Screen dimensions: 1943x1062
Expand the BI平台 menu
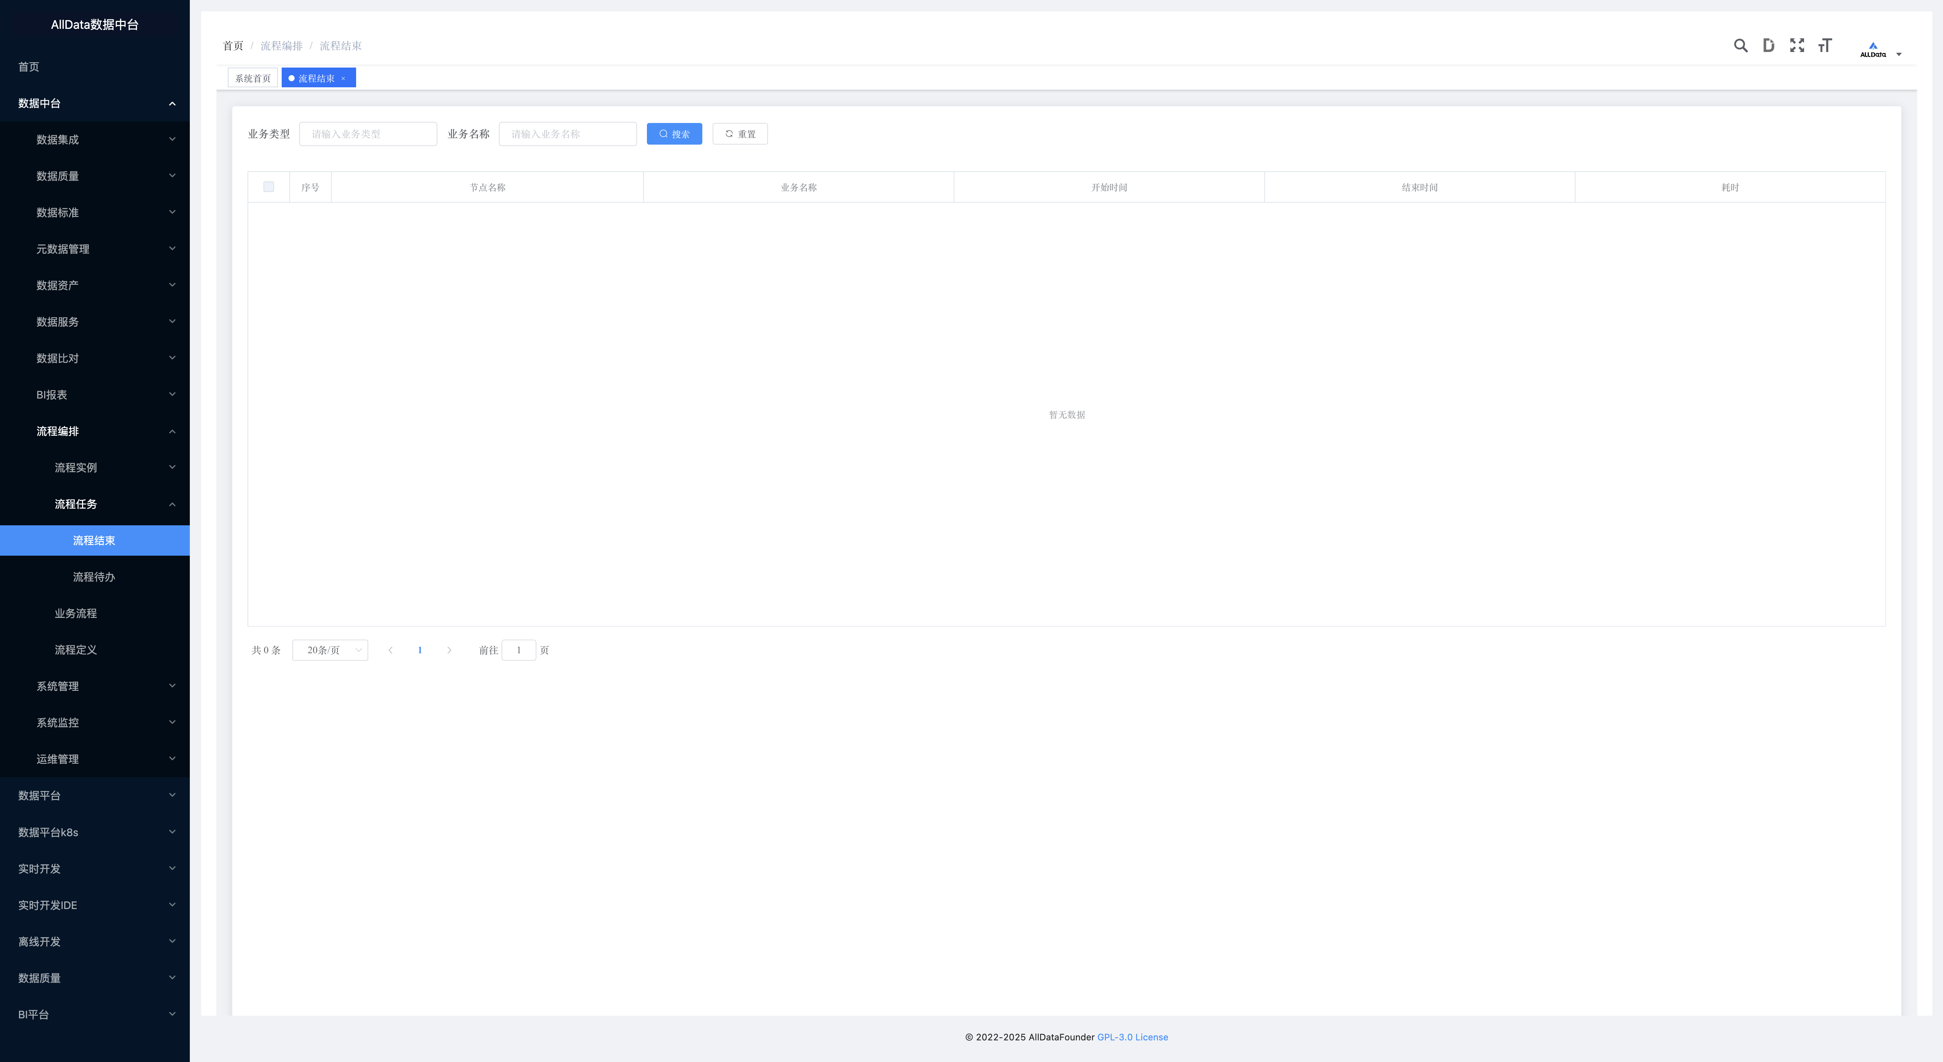[x=95, y=1015]
